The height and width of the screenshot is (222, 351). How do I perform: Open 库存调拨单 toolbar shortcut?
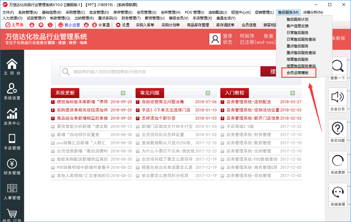click(x=225, y=25)
